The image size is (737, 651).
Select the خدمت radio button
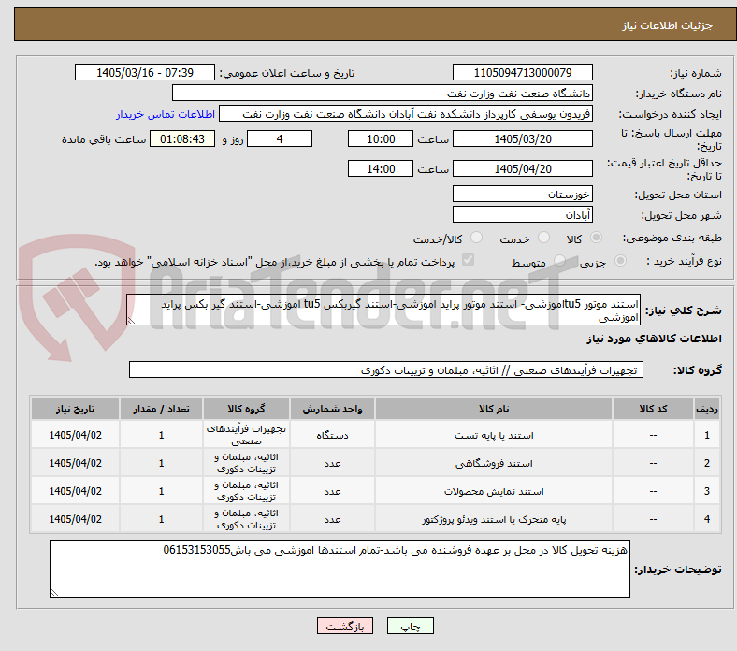tap(543, 238)
